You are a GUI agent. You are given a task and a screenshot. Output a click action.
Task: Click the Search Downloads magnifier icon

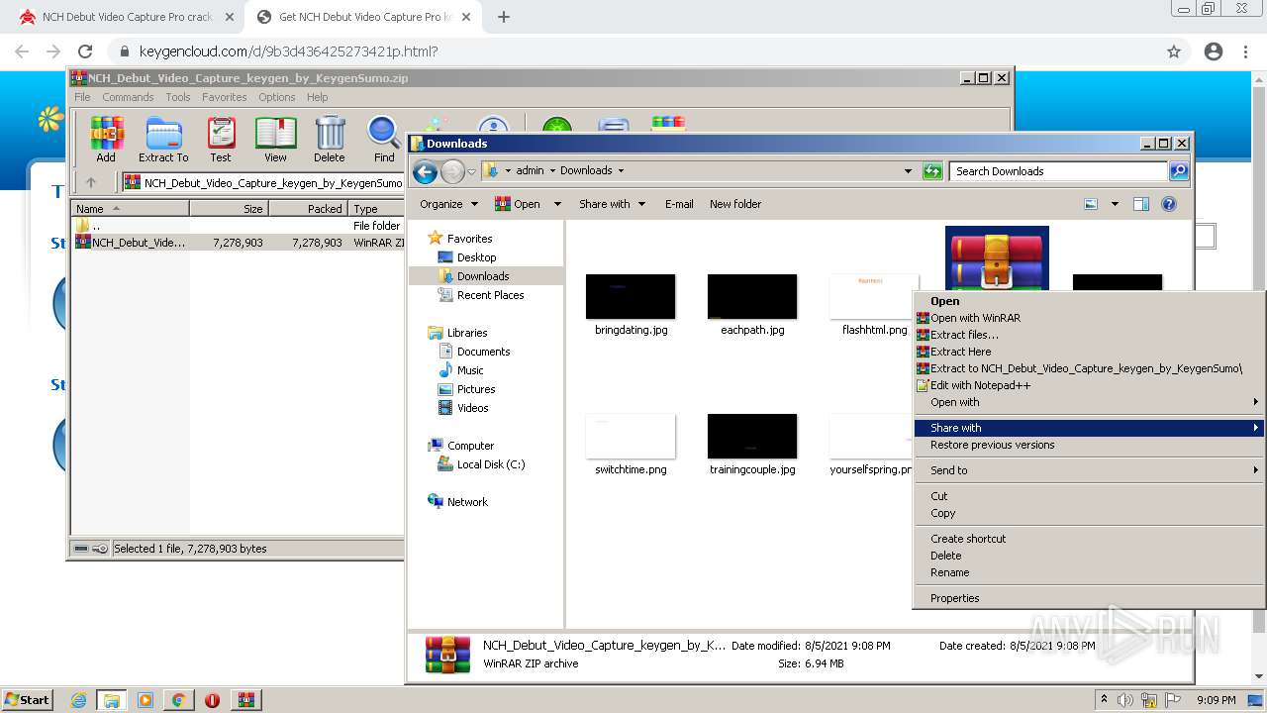point(1178,171)
